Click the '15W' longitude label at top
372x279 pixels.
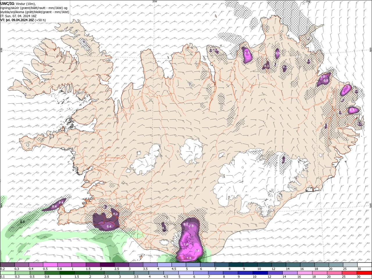click(x=308, y=1)
